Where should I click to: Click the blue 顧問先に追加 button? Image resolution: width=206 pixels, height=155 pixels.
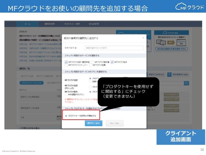[x=94, y=123]
